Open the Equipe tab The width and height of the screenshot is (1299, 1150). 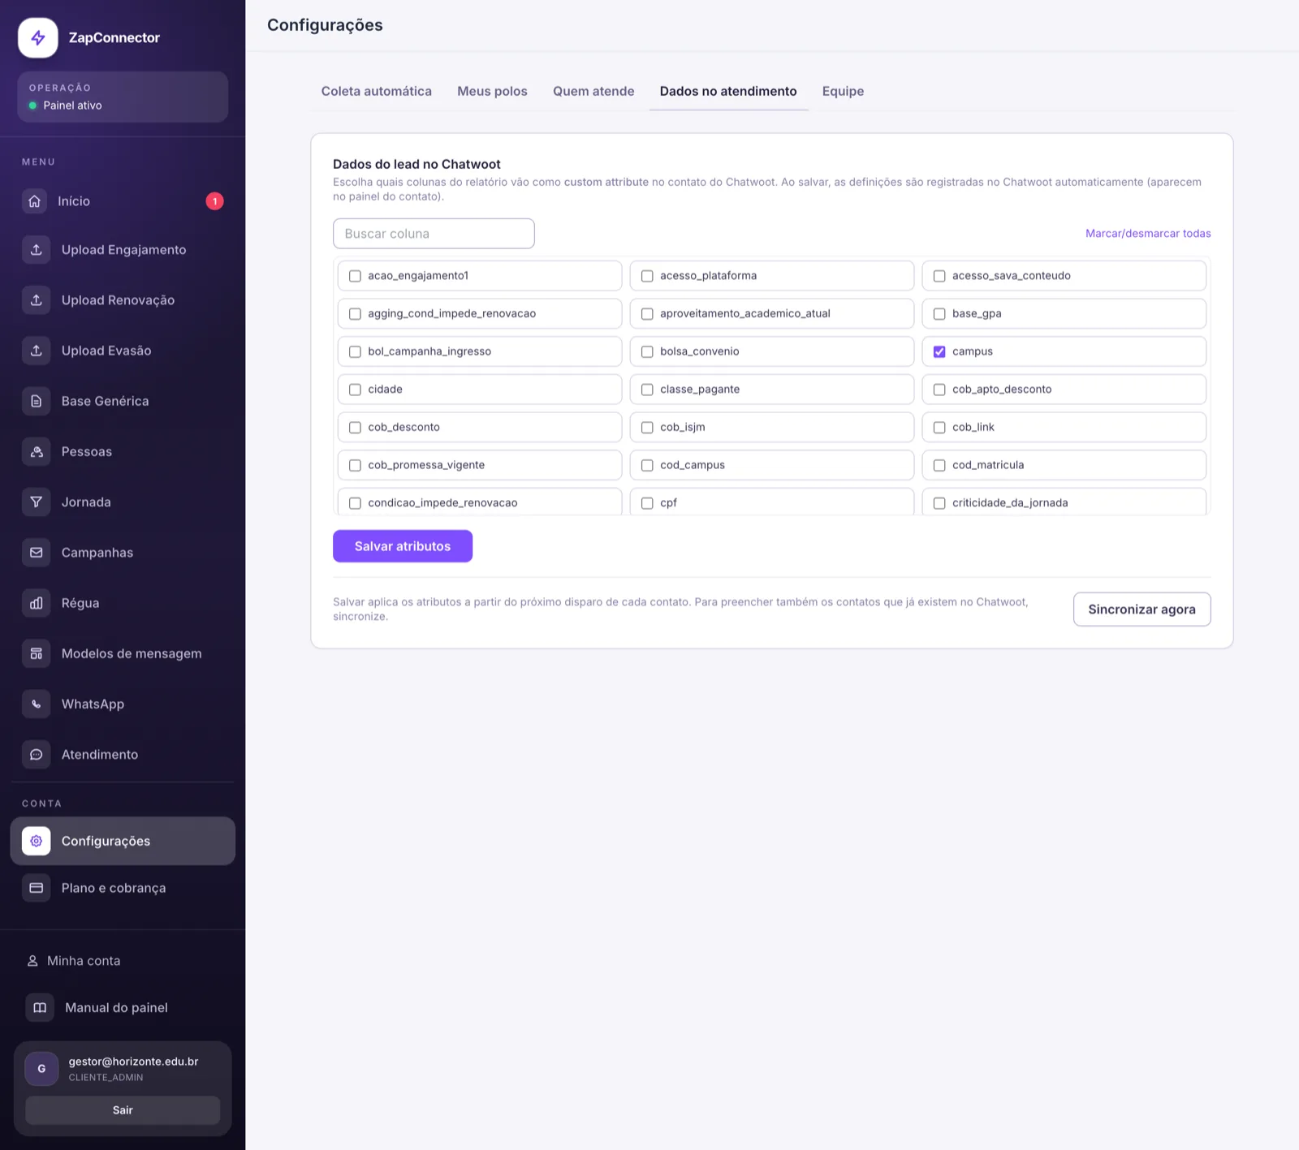pos(843,91)
